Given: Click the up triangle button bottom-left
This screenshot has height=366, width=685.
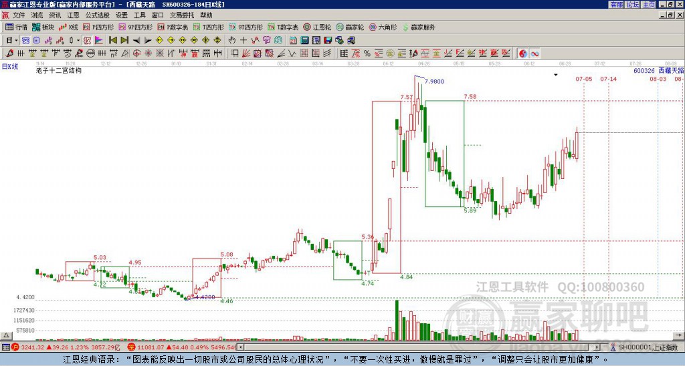Looking at the screenshot, I should point(6,335).
